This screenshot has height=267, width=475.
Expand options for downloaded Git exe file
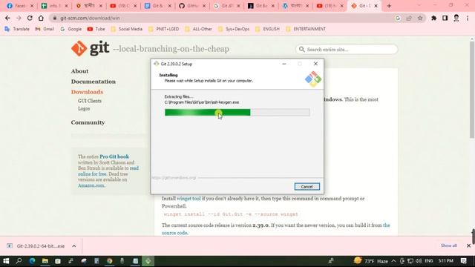click(x=74, y=246)
